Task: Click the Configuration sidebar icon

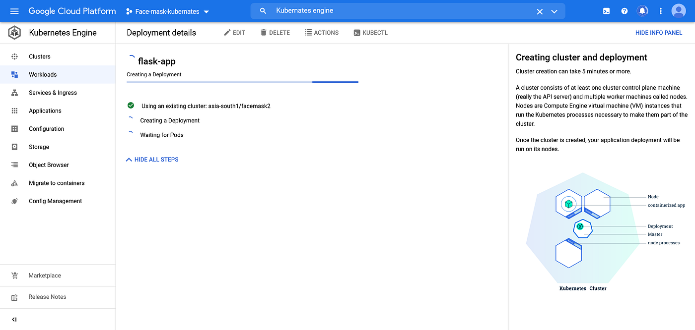Action: pos(14,129)
